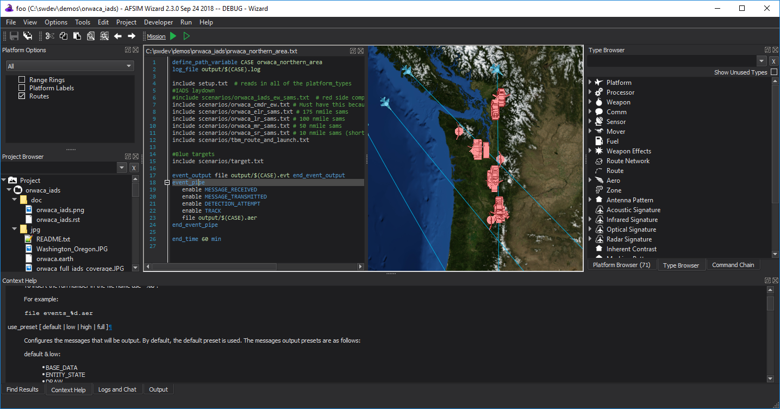Float the Type Browser panel
The height and width of the screenshot is (409, 780).
(x=767, y=50)
